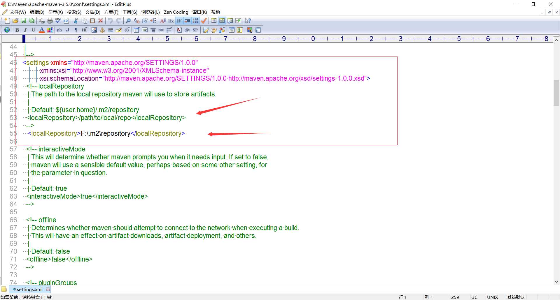Click the scrollbar down arrow
This screenshot has width=560, height=300.
(556, 282)
